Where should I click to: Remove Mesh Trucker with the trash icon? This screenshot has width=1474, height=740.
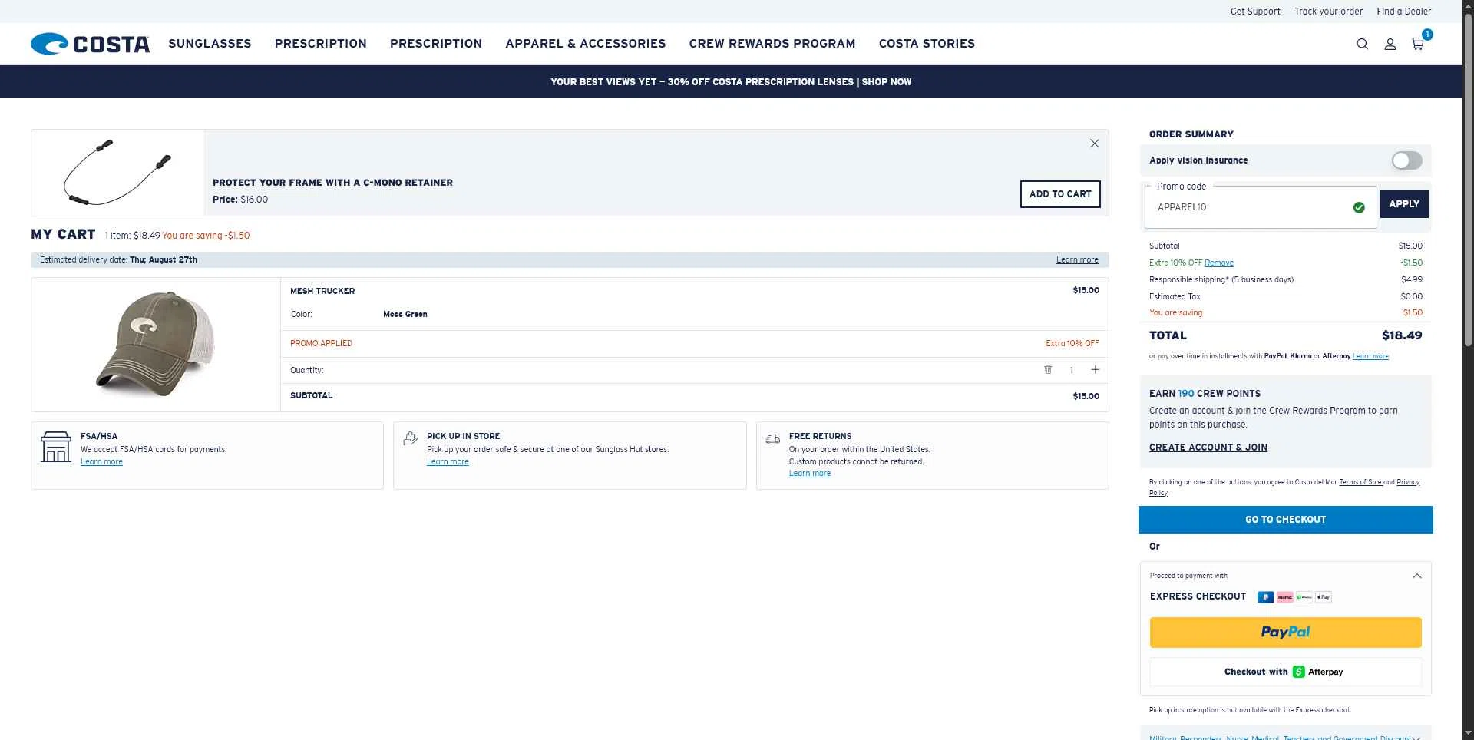pos(1048,370)
